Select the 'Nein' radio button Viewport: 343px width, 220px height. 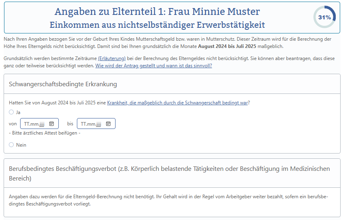click(x=11, y=145)
